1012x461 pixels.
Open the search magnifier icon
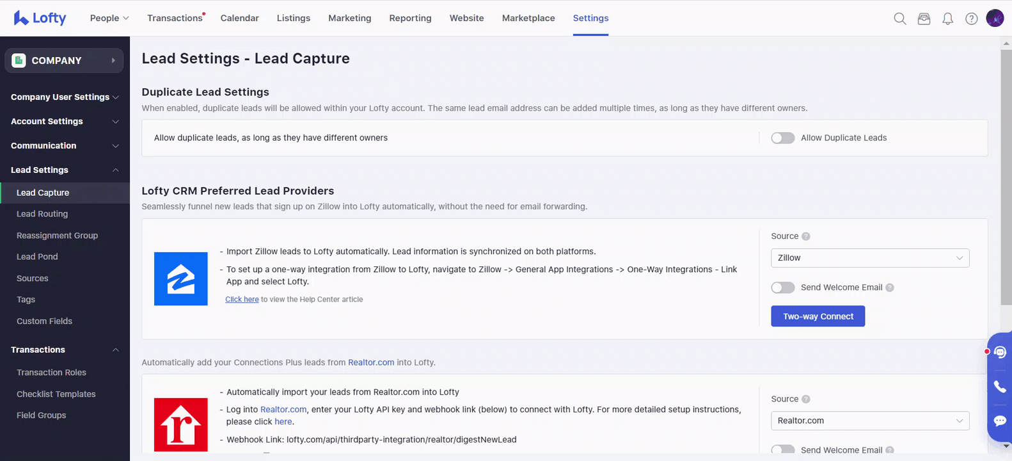pyautogui.click(x=899, y=19)
